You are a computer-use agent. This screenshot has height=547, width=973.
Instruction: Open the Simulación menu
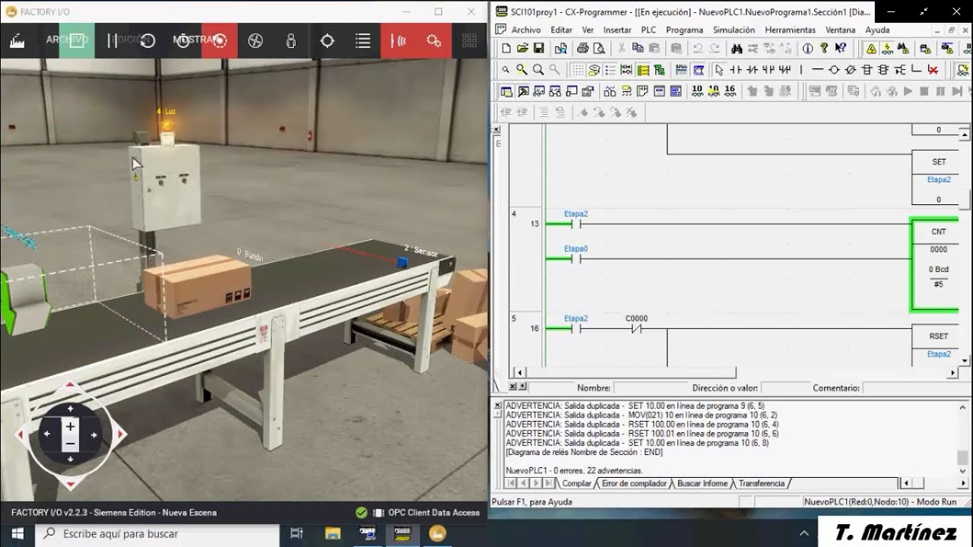(x=734, y=30)
